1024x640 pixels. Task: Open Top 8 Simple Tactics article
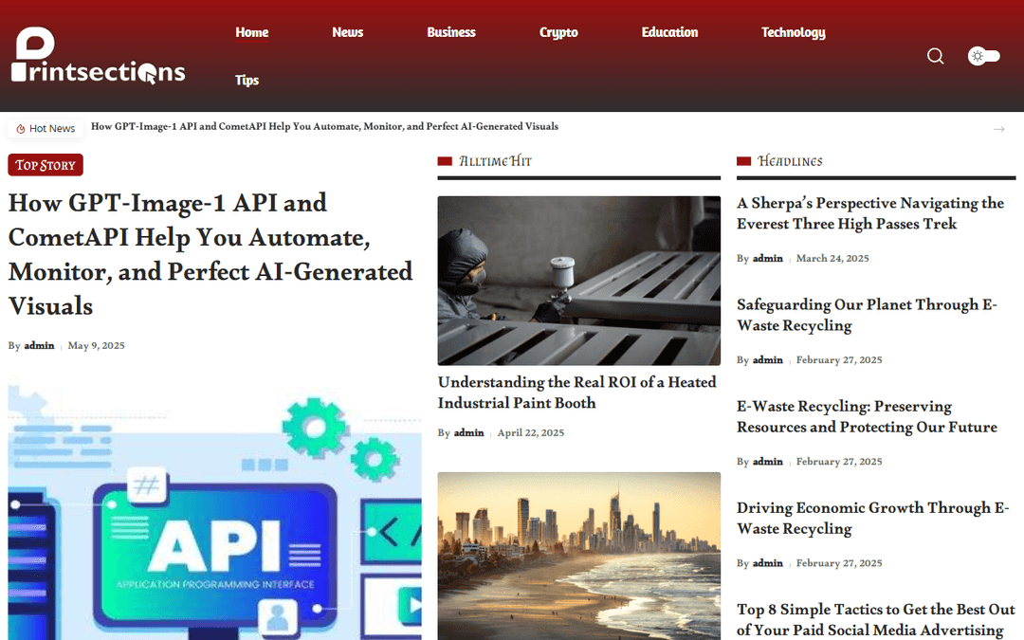876,619
